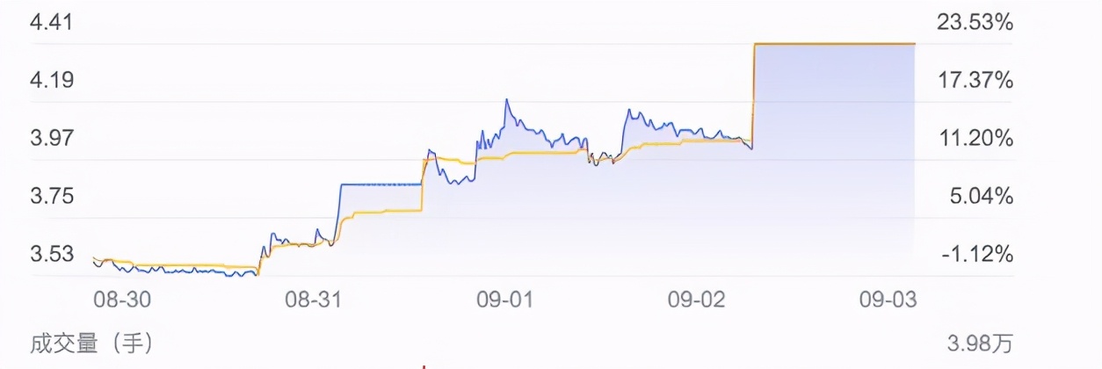Viewport: 1102px width, 369px height.
Task: Click the 23.53% percentage label
Action: (x=975, y=23)
